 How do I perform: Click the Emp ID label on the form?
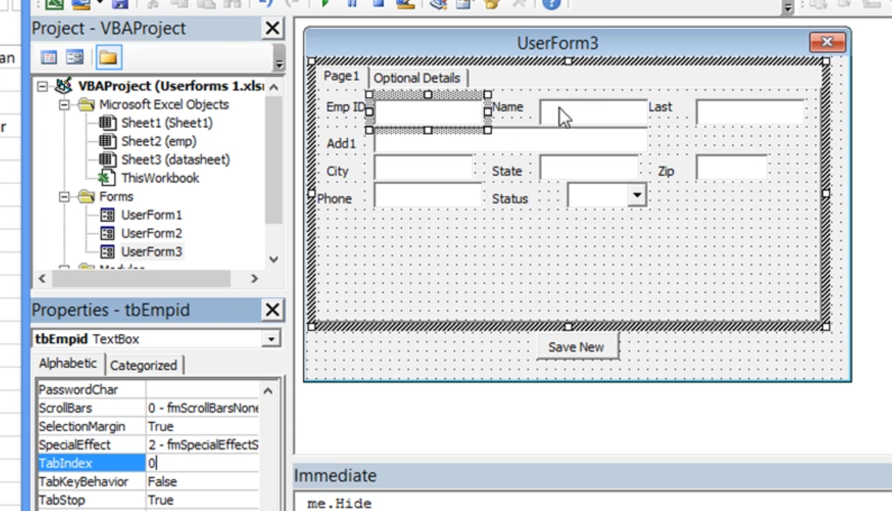346,107
